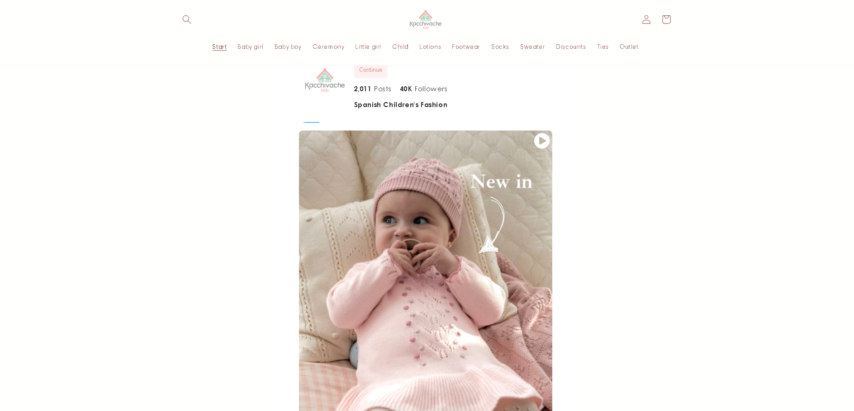Select the Sweater category
The image size is (854, 411).
[x=532, y=47]
